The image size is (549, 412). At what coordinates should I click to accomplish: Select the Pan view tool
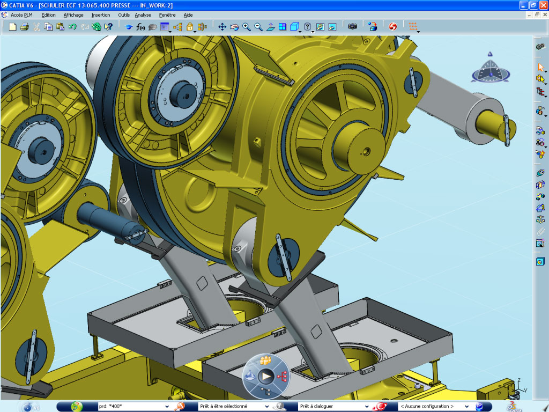[222, 27]
